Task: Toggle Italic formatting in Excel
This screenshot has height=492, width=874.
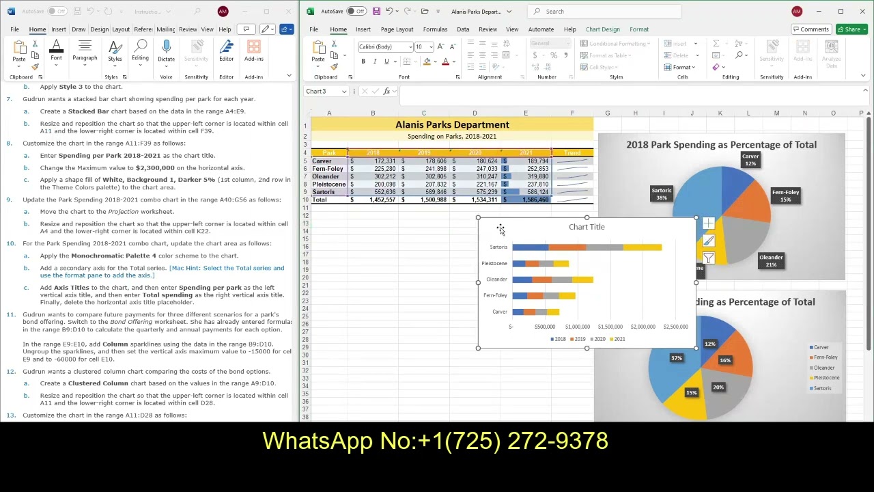Action: (375, 61)
